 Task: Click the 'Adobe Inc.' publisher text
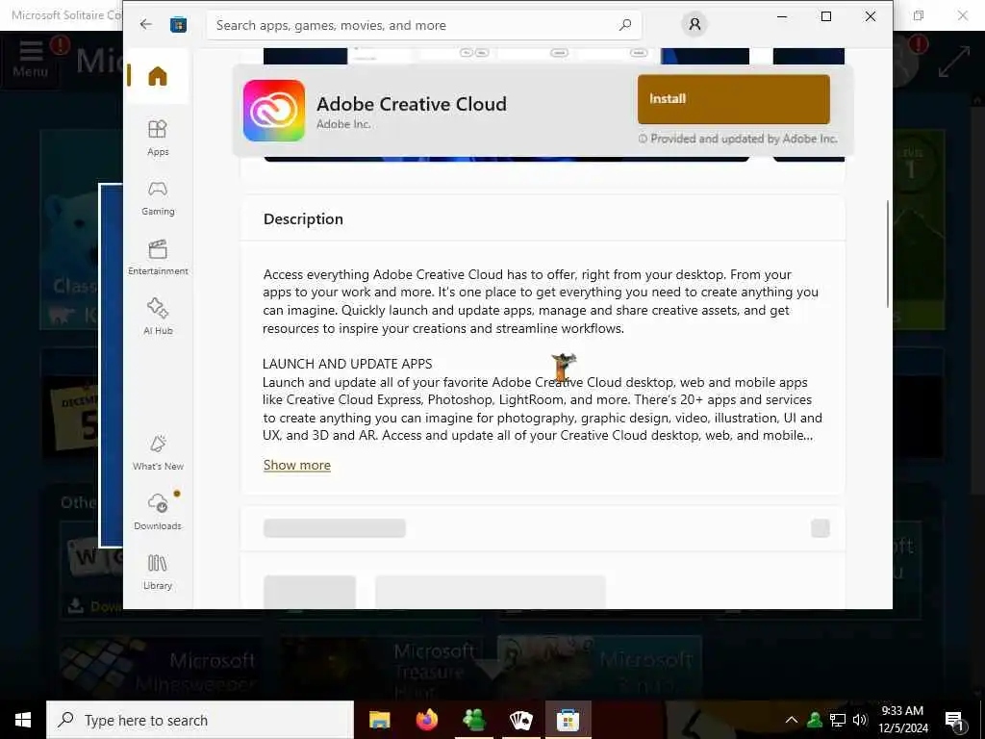coord(343,124)
